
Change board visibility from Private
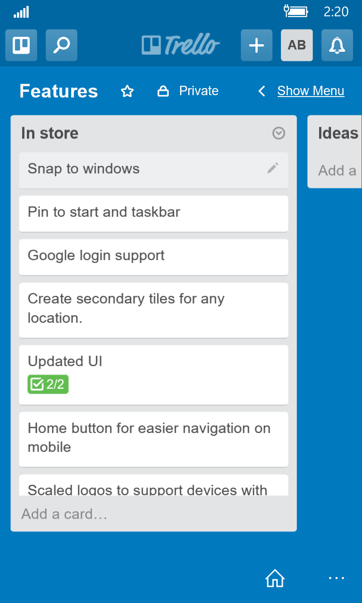click(x=189, y=91)
